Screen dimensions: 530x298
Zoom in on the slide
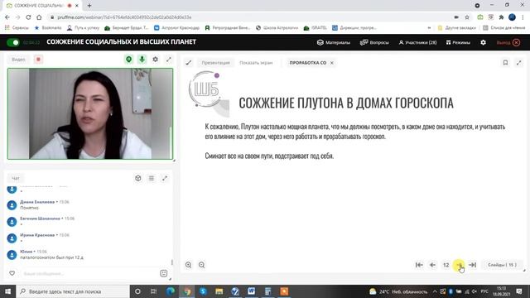pyautogui.click(x=188, y=265)
